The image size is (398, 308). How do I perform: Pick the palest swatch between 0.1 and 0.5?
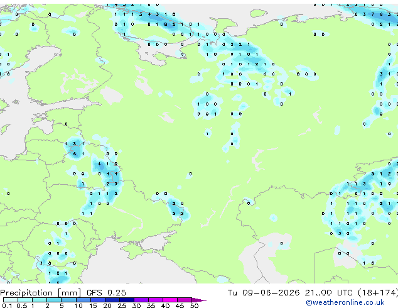11,300
